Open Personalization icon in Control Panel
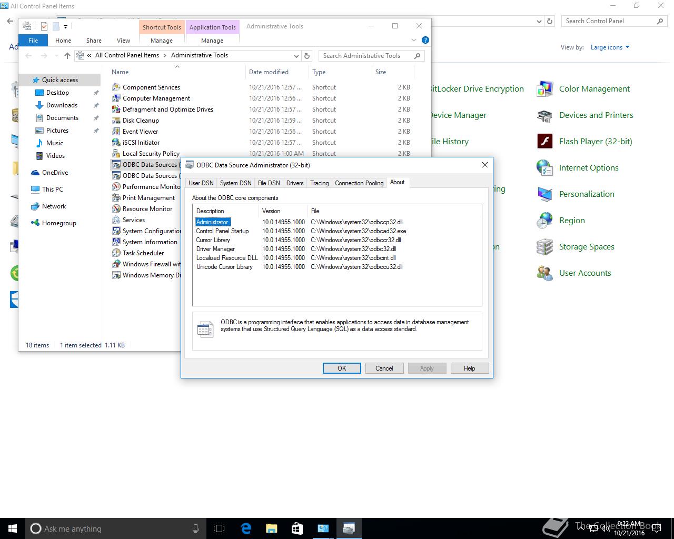674x539 pixels. (x=544, y=194)
